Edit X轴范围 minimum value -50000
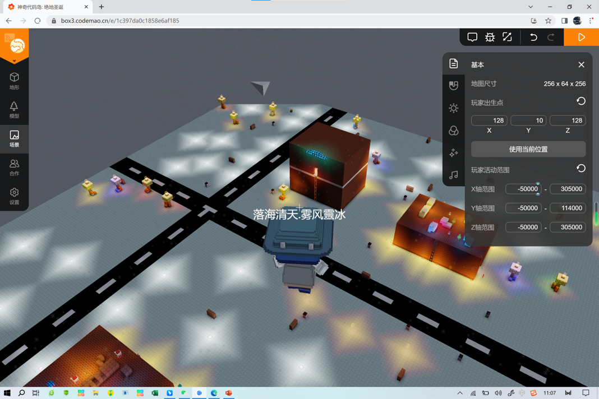Image resolution: width=599 pixels, height=399 pixels. [523, 189]
